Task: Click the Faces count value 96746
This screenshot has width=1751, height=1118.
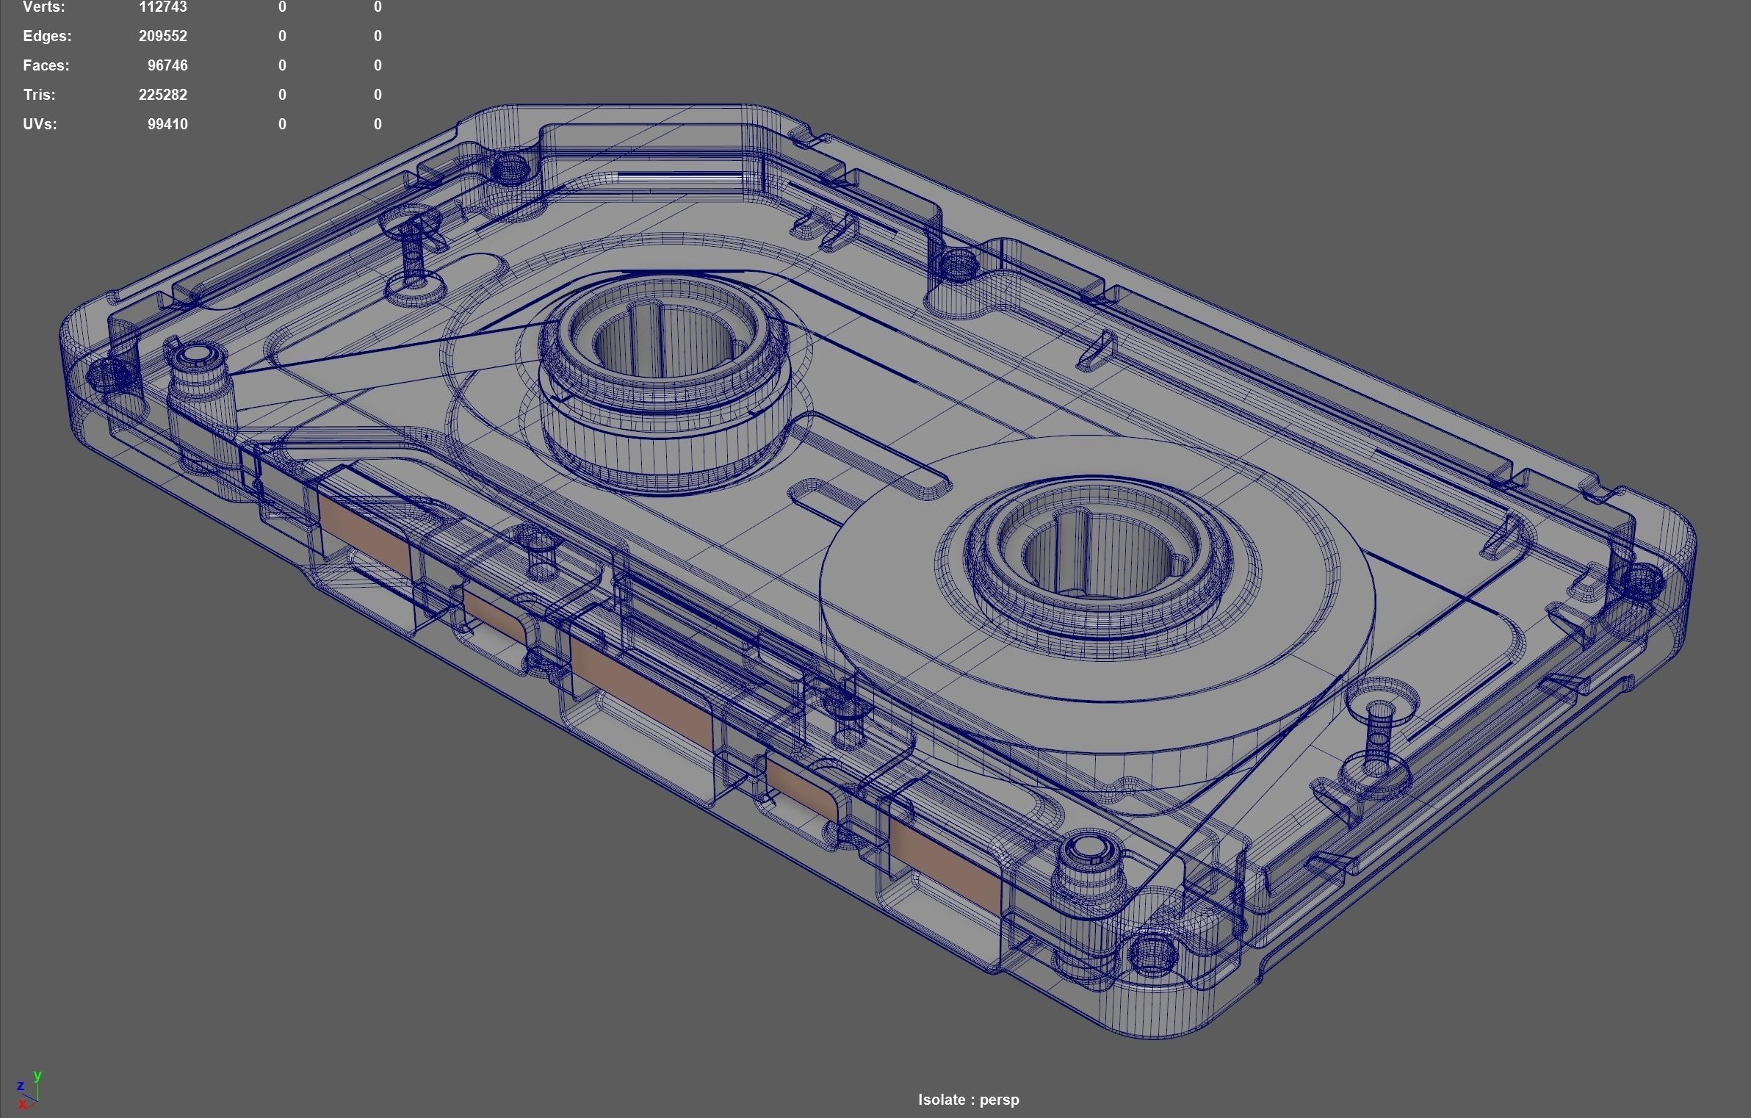Action: (x=167, y=65)
